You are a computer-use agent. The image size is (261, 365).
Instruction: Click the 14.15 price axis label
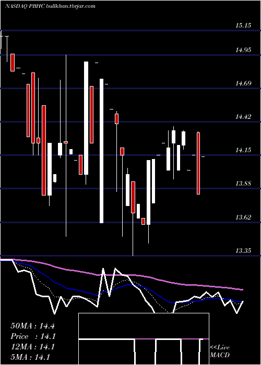pos(243,150)
